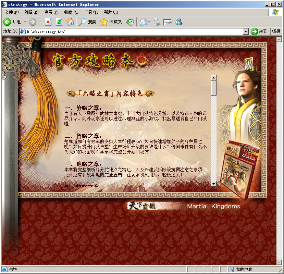Open the Back history dropdown arrow

point(25,22)
